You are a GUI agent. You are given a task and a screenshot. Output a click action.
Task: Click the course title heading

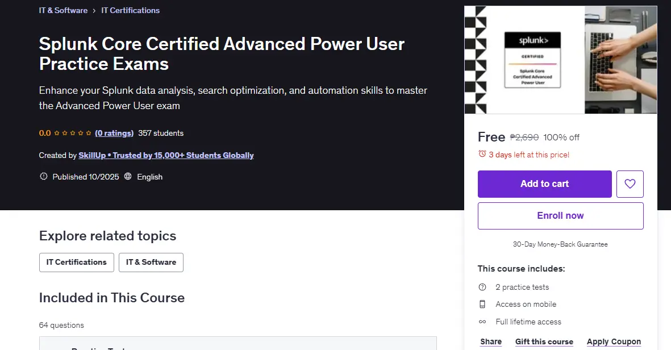222,53
